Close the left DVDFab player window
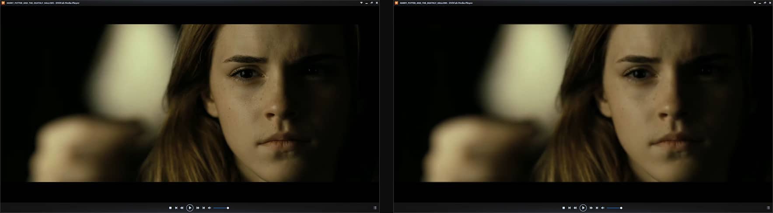Image resolution: width=773 pixels, height=213 pixels. [377, 3]
